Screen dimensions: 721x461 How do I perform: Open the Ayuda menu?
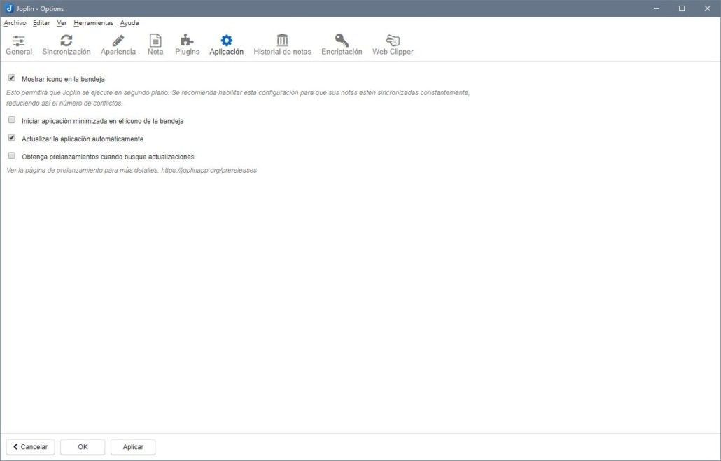pos(129,23)
